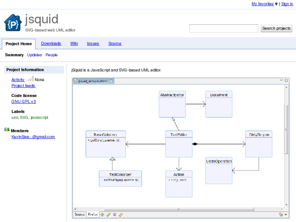Open the Activity link
The height and width of the screenshot is (222, 296).
18,79
